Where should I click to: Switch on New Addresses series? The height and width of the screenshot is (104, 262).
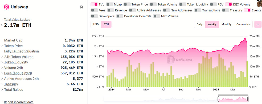point(166,10)
